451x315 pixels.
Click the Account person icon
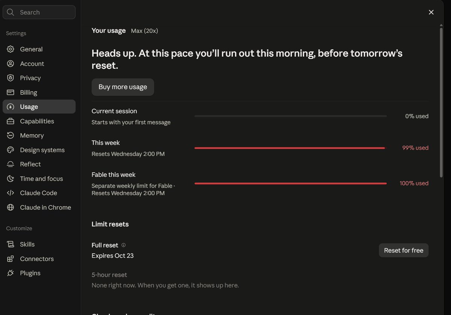pyautogui.click(x=11, y=63)
